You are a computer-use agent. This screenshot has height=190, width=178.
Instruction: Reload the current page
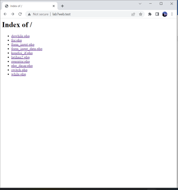coord(20,14)
